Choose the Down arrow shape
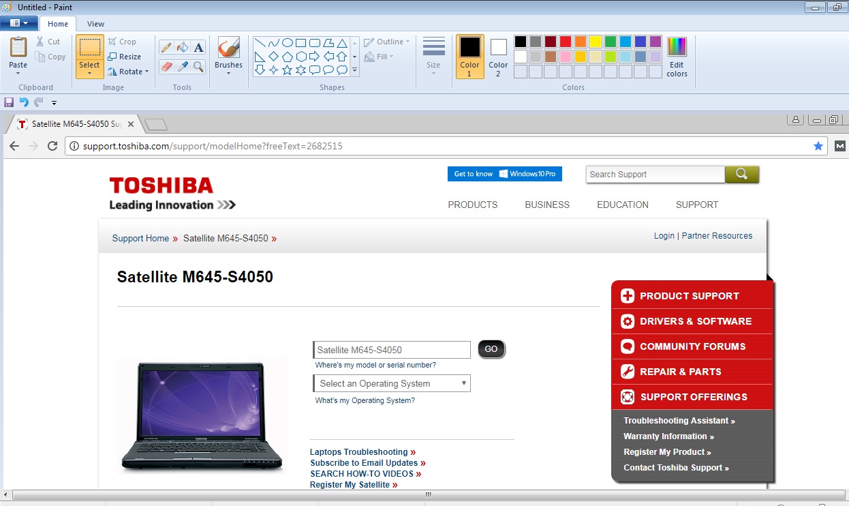This screenshot has width=849, height=506. tap(260, 70)
